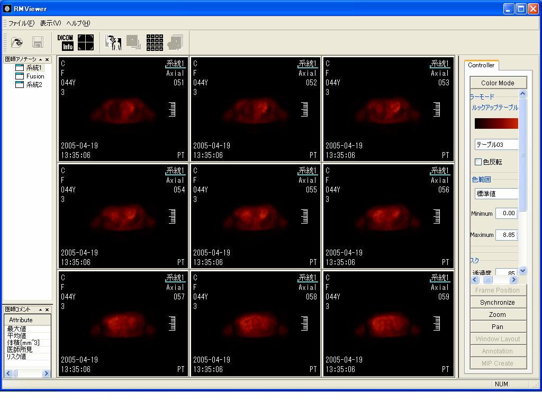Click the Controller panel horizontal scroll left arrow

click(475, 280)
